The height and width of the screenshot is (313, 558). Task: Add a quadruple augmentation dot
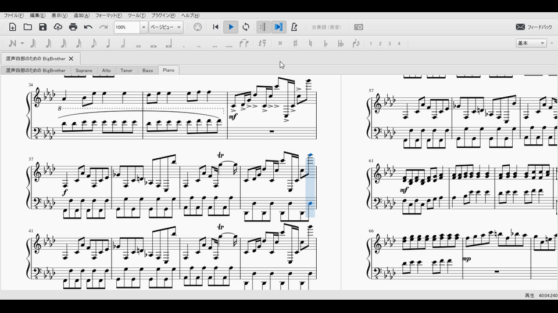point(229,46)
